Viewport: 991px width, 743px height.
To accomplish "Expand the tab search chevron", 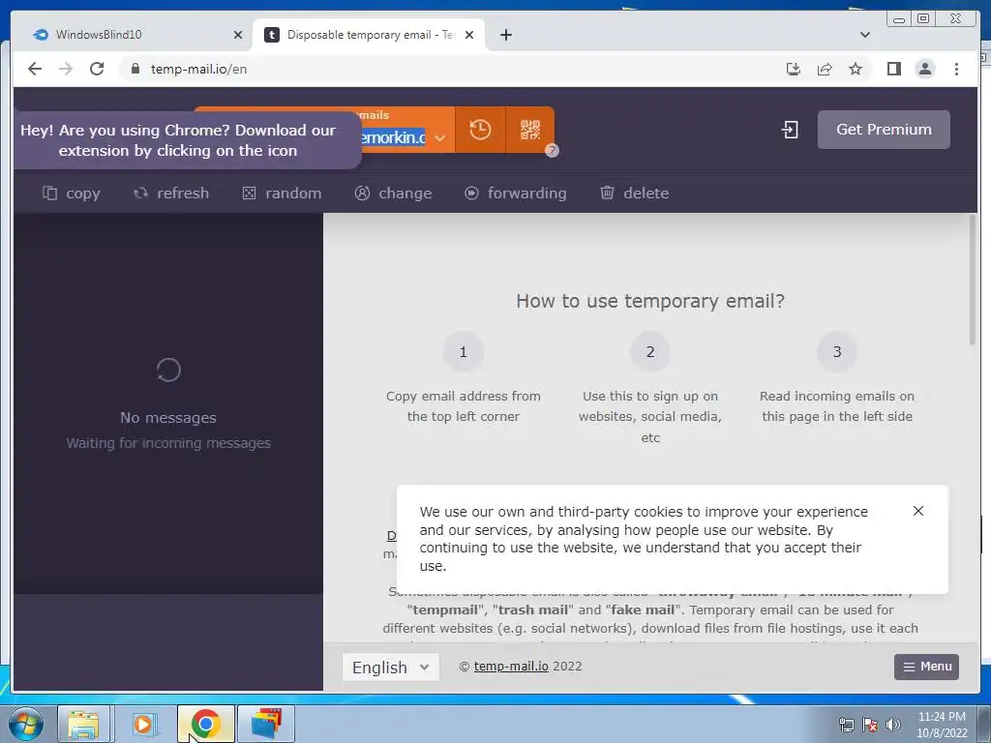I will pos(864,35).
